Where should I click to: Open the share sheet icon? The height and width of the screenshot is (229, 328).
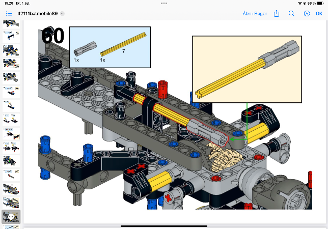pyautogui.click(x=277, y=13)
